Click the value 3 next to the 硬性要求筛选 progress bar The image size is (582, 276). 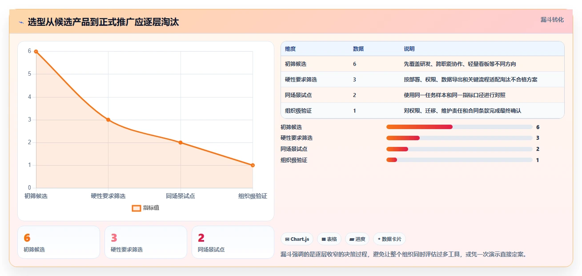tap(538, 138)
